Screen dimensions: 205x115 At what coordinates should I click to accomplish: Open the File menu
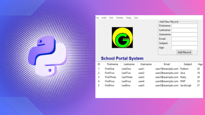pos(97,18)
